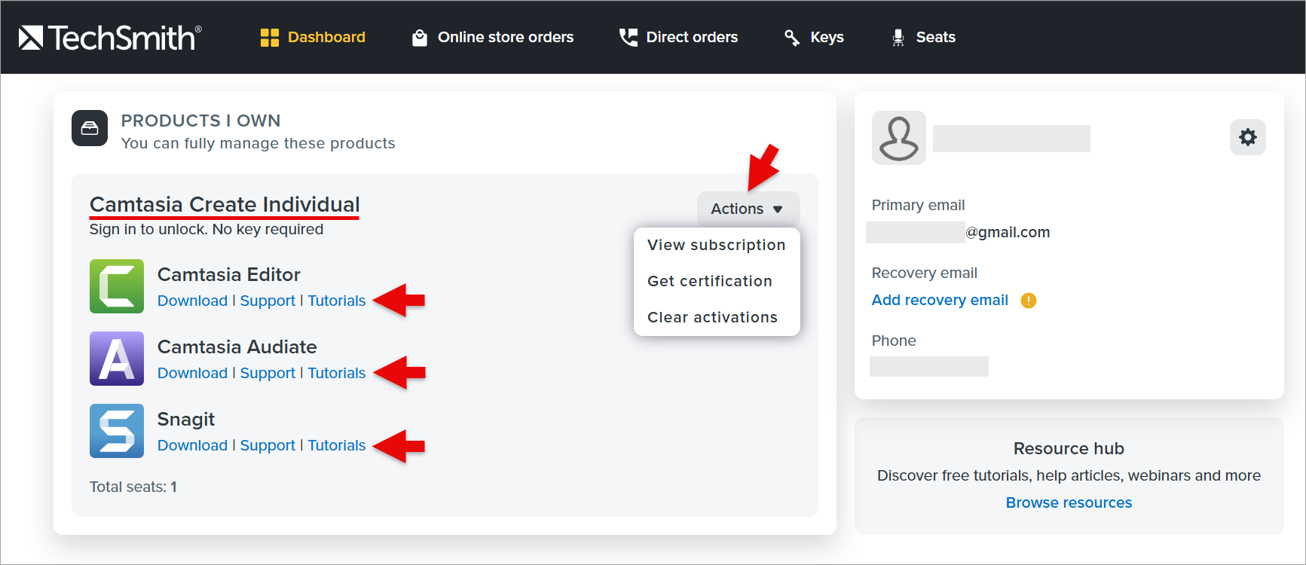
Task: Open the Online store orders tab
Action: pyautogui.click(x=493, y=37)
